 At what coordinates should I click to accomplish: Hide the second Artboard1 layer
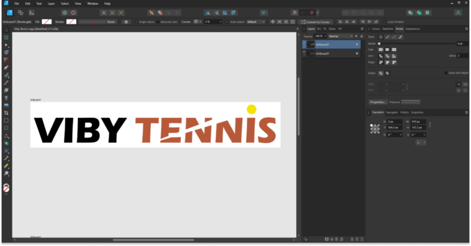click(357, 53)
